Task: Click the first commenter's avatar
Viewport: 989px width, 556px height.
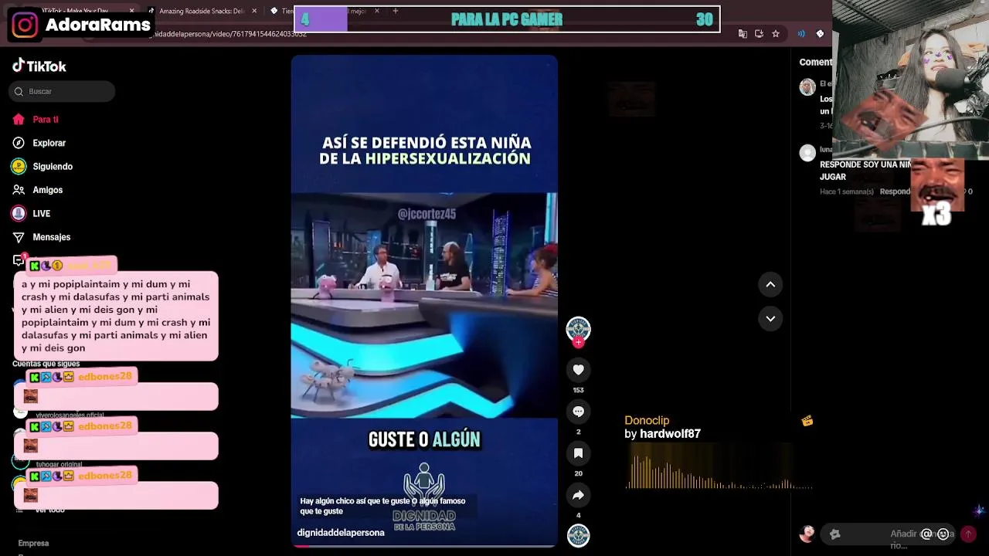Action: point(807,86)
